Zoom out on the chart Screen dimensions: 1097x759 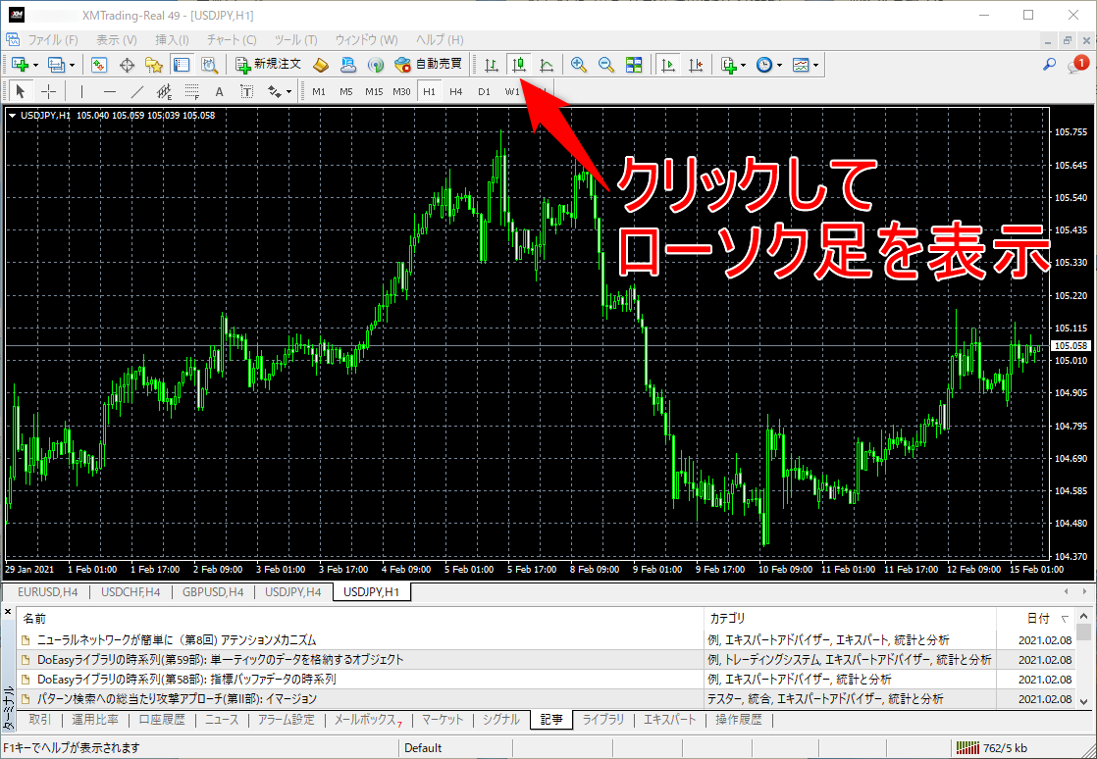coord(605,65)
